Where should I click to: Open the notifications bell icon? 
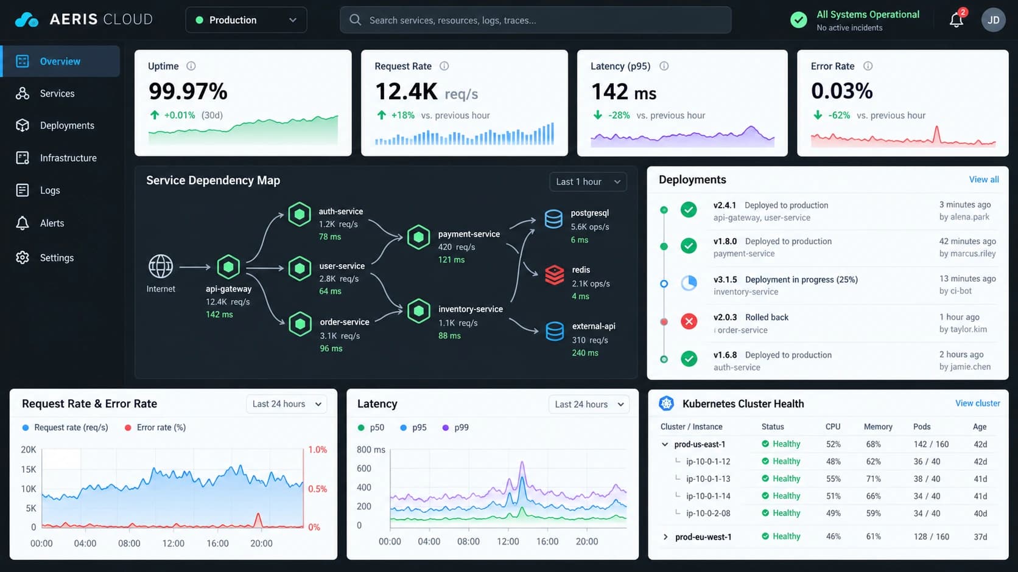(957, 19)
